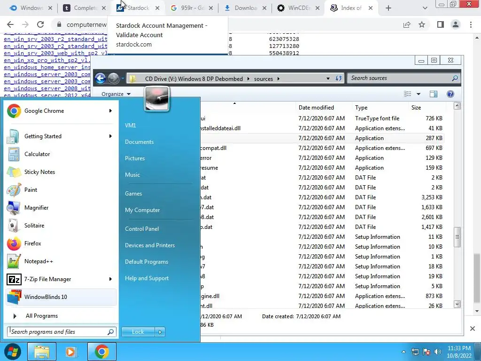This screenshot has height=361, width=481.
Task: Change view layout icon in Explorer
Action: coord(407,94)
